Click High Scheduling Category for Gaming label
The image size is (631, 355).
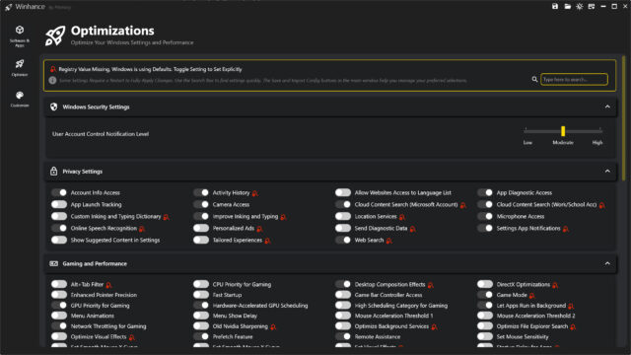401,305
